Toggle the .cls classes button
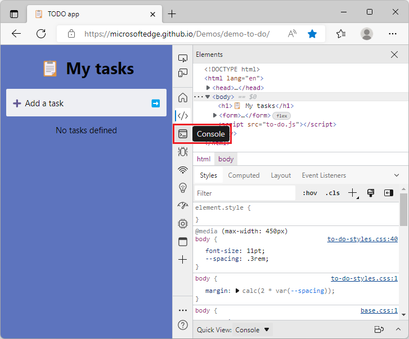409x339 pixels. pos(332,193)
